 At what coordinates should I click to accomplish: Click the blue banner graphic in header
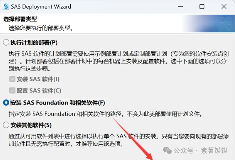(x=209, y=23)
